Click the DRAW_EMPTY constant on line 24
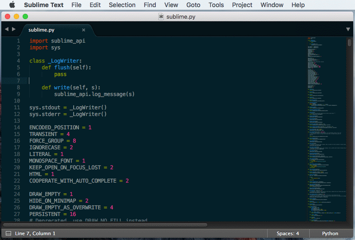Viewport: 355px width, 240px height. (45, 194)
